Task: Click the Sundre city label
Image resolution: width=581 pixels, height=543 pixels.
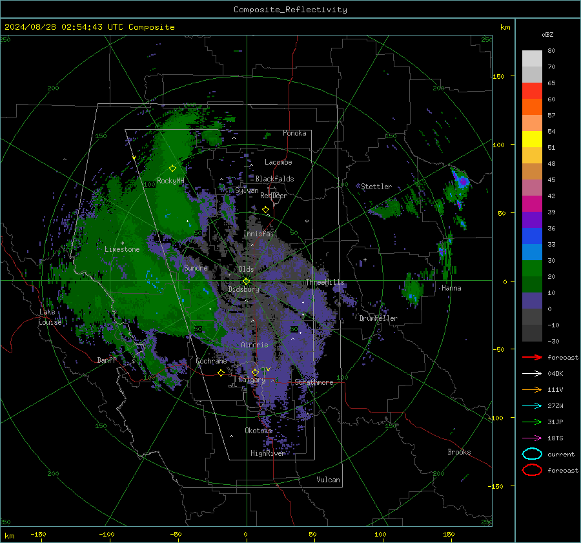Action: coord(196,267)
